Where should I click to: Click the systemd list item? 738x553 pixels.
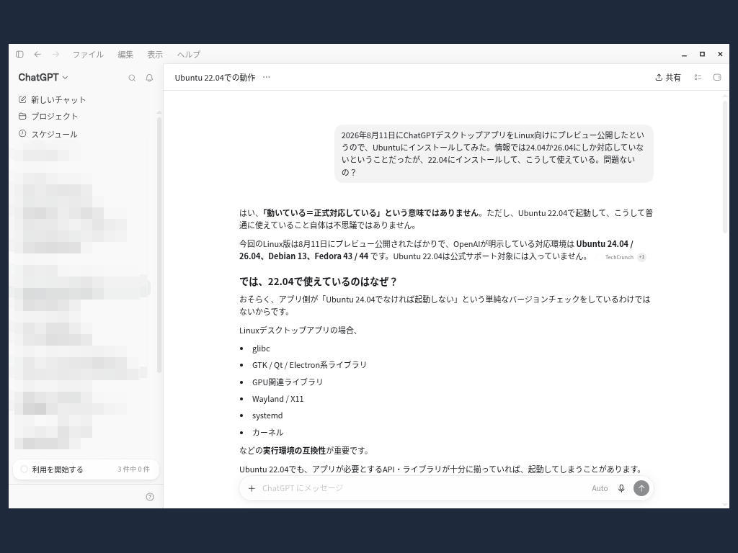pyautogui.click(x=267, y=415)
